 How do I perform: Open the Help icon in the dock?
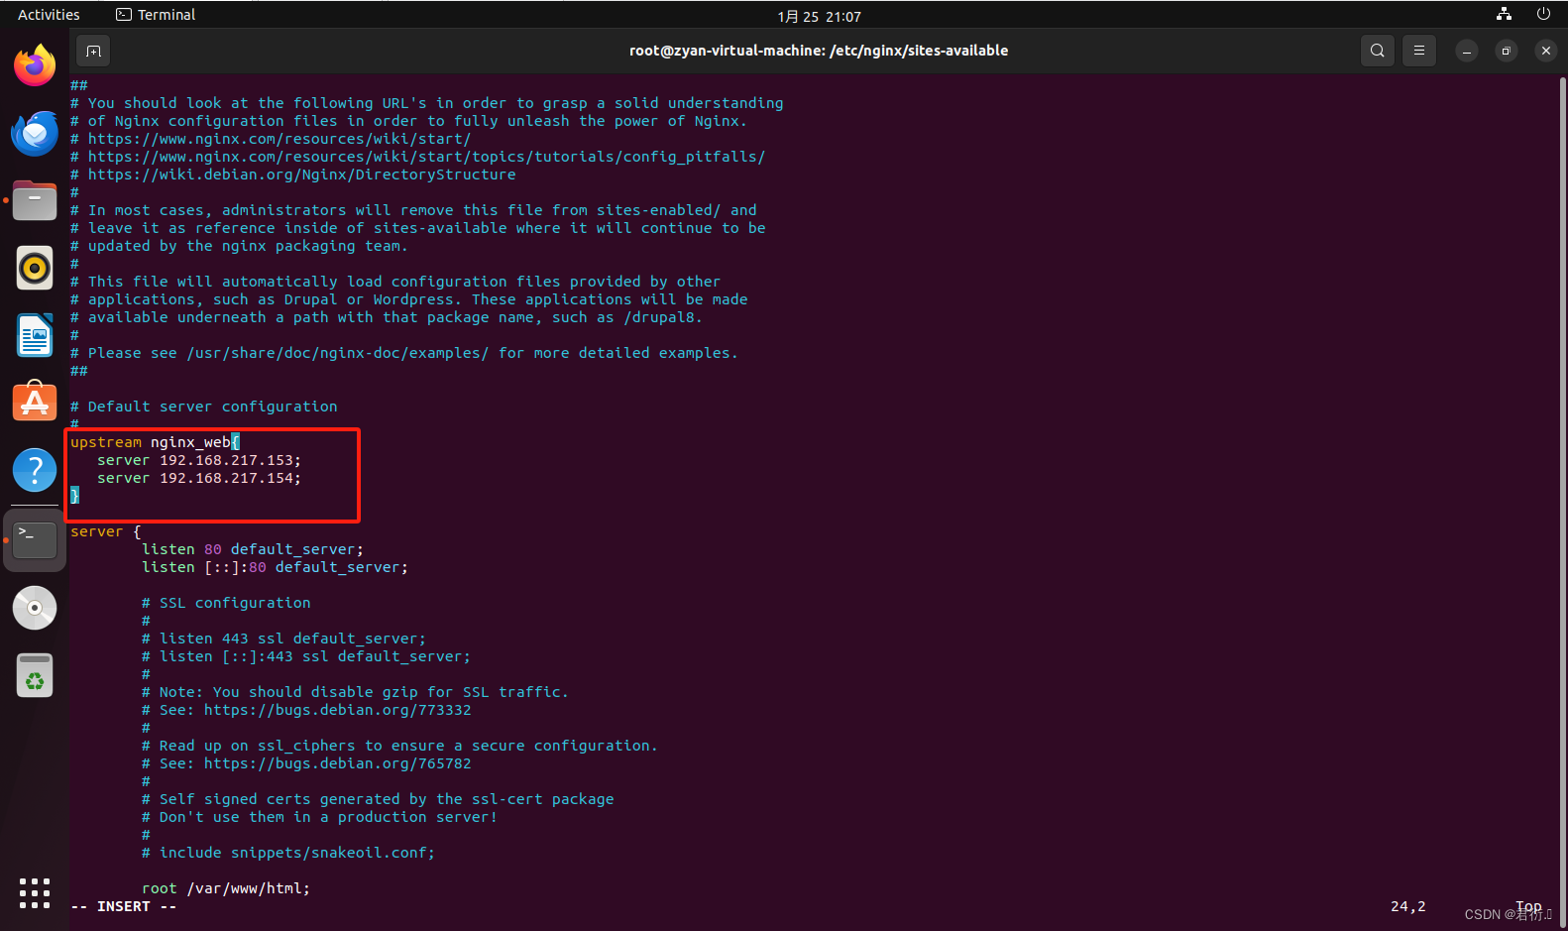(35, 470)
